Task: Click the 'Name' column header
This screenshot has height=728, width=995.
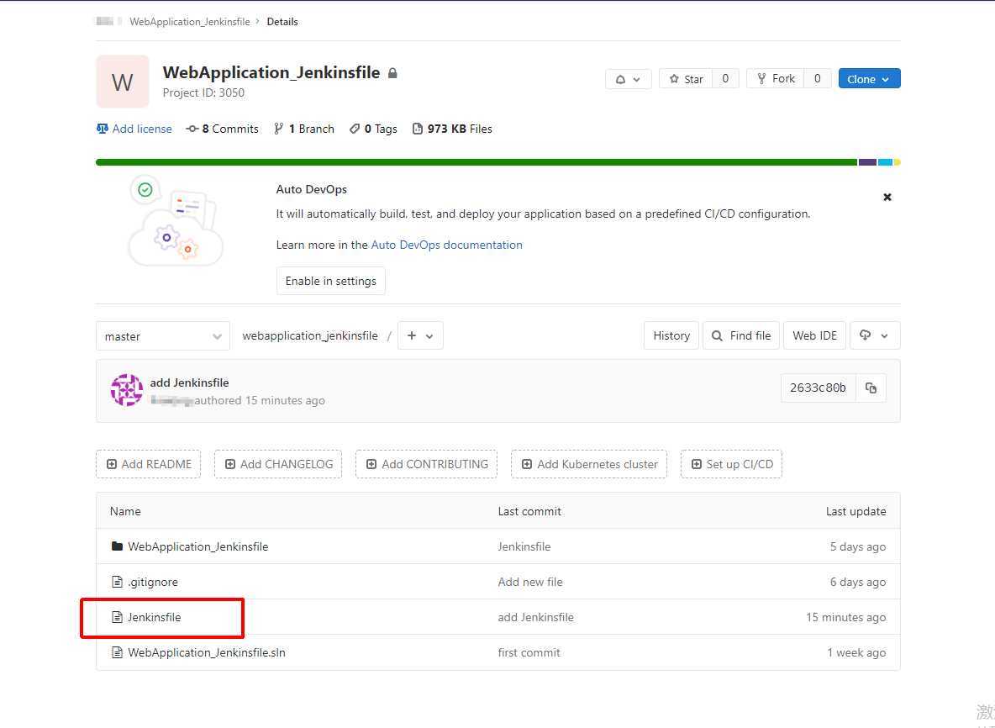Action: [x=125, y=511]
